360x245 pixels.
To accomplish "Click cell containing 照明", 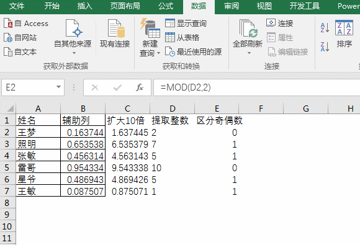I will tap(38, 144).
